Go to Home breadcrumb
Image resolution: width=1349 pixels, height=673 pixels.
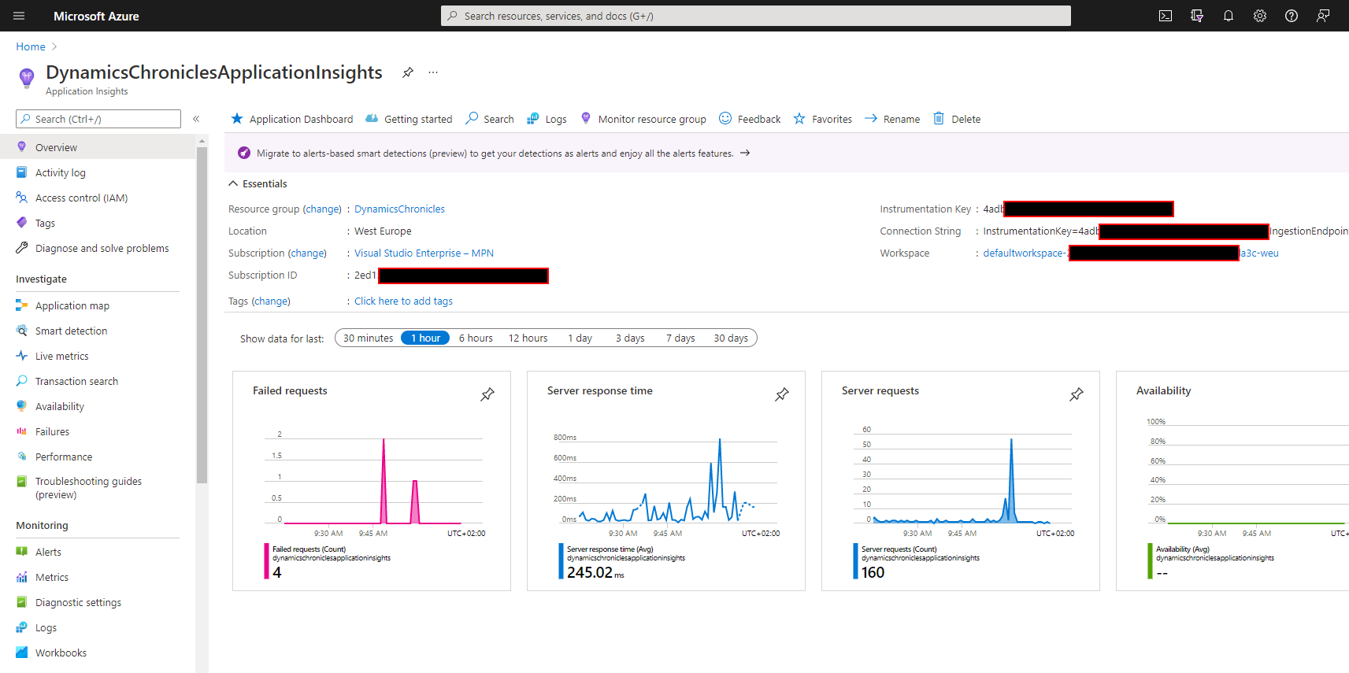31,46
